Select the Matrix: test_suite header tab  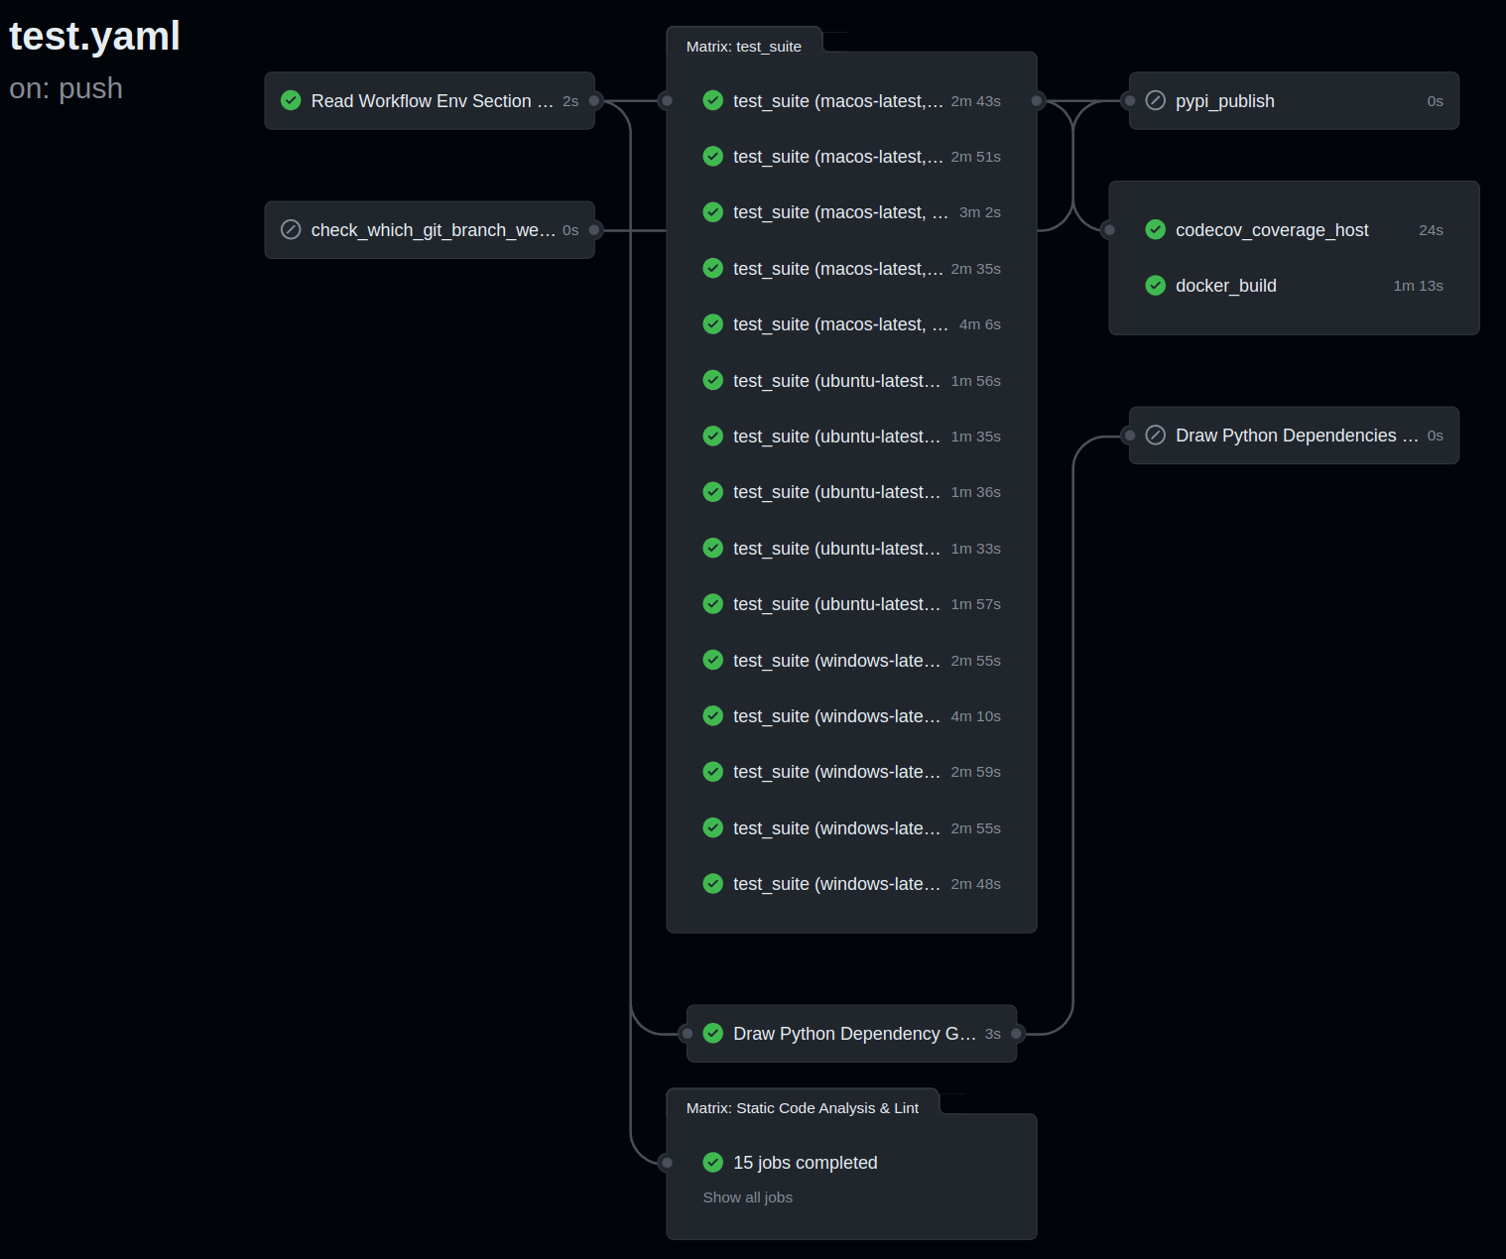(x=743, y=47)
